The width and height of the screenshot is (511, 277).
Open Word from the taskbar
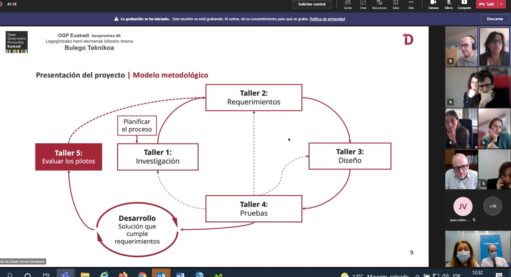180,274
